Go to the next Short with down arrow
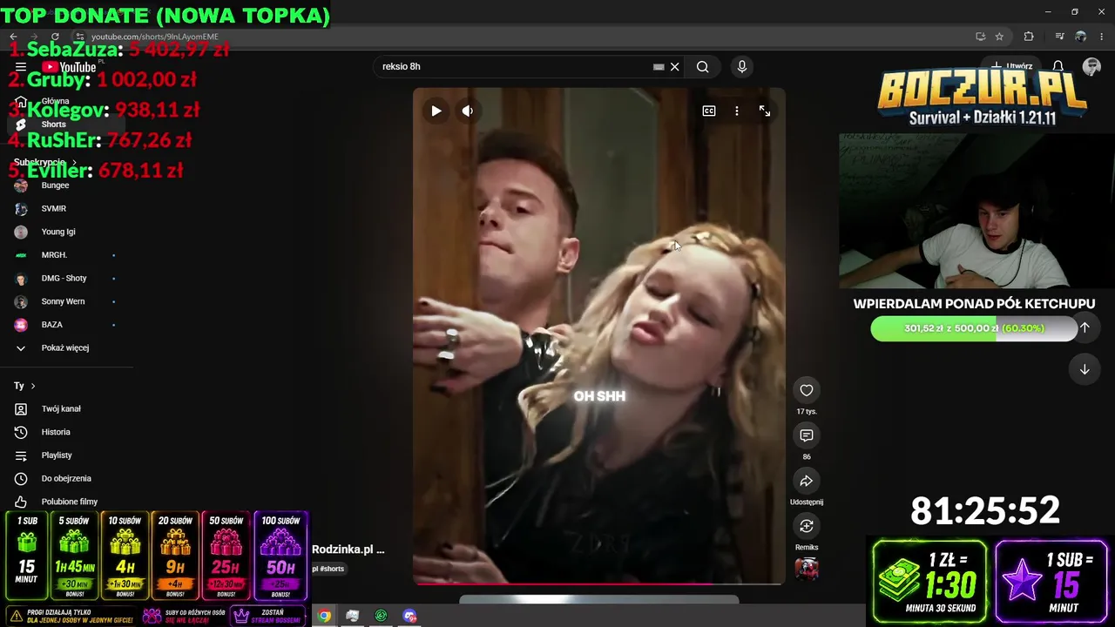The image size is (1115, 627). [x=1085, y=369]
